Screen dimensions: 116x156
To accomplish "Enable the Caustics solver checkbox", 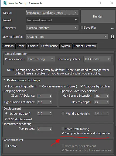I will [x=6, y=146].
